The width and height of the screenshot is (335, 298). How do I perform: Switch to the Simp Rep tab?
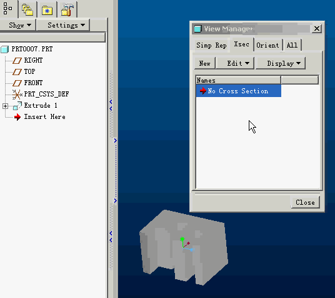pyautogui.click(x=211, y=45)
